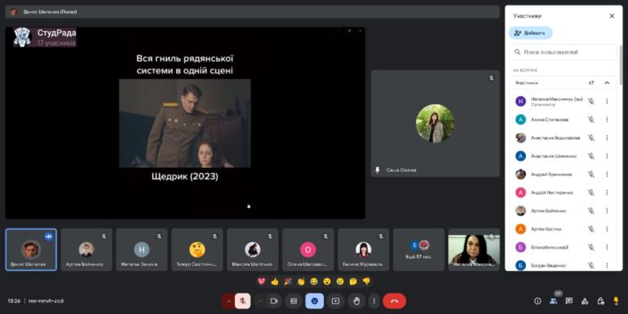Mute Алина Степанова via microphone icon

click(591, 119)
